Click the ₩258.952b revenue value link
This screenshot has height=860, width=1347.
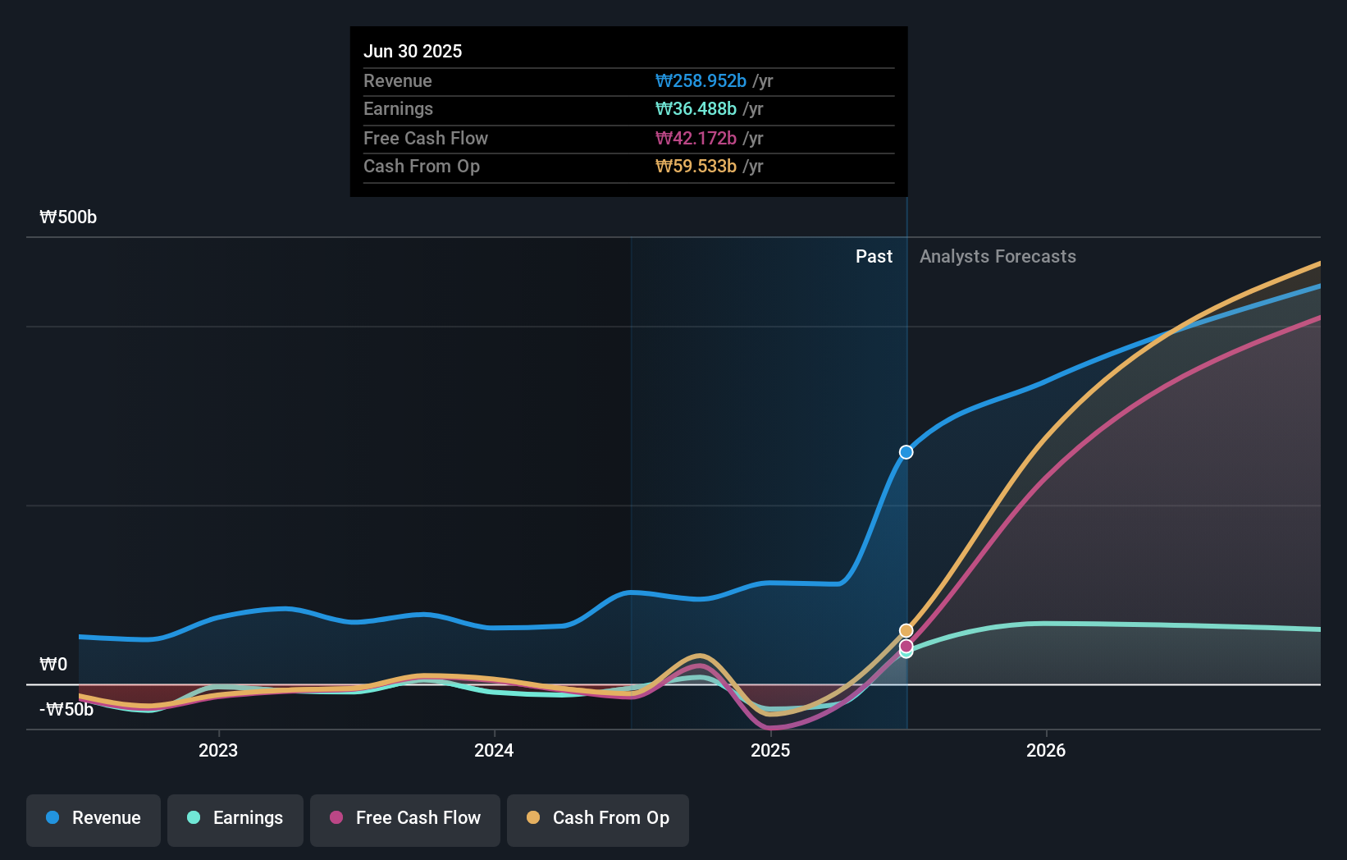point(702,81)
